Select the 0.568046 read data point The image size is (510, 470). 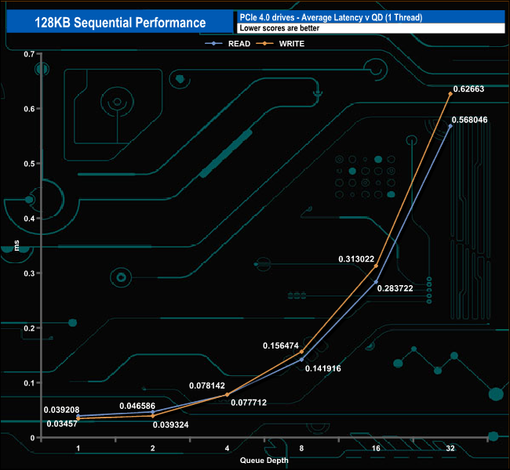[450, 125]
